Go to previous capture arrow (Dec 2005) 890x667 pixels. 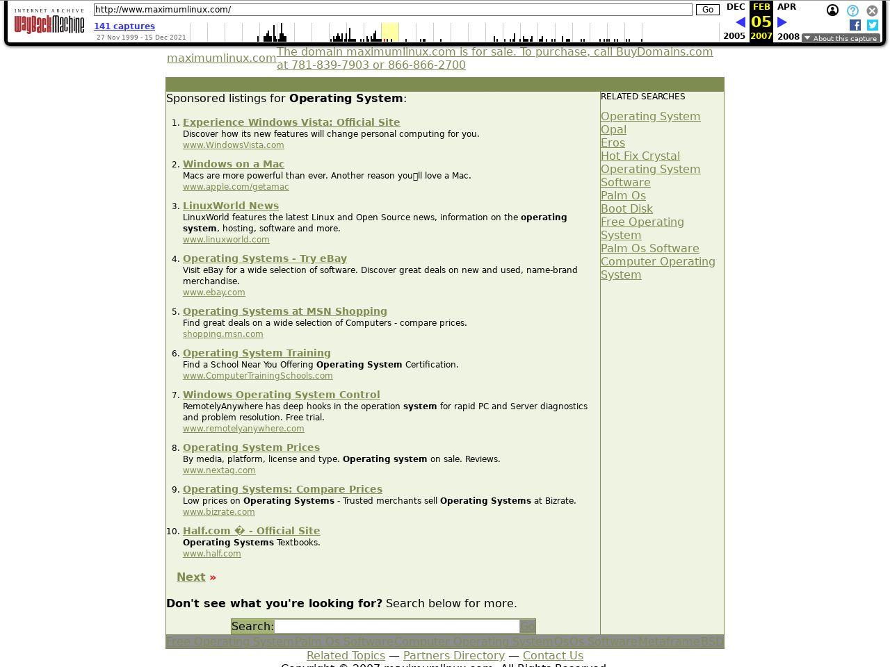pyautogui.click(x=740, y=22)
